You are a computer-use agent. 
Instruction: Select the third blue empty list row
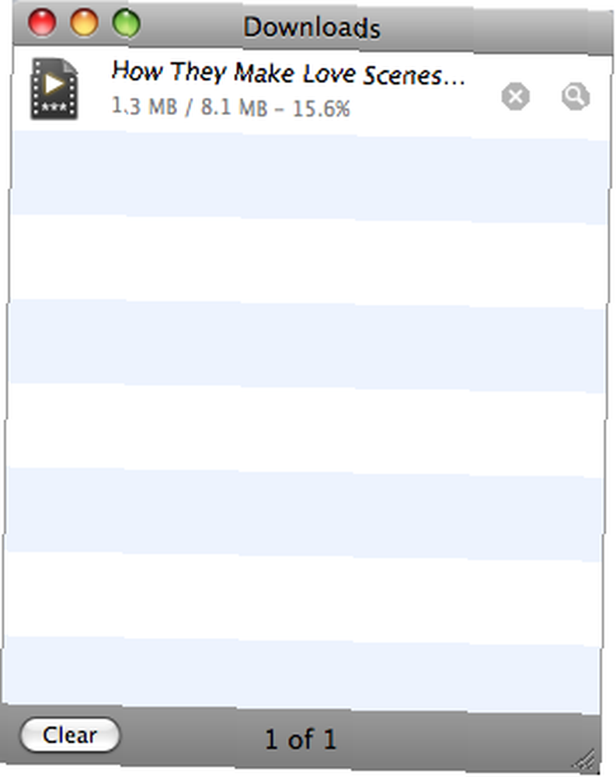(304, 514)
